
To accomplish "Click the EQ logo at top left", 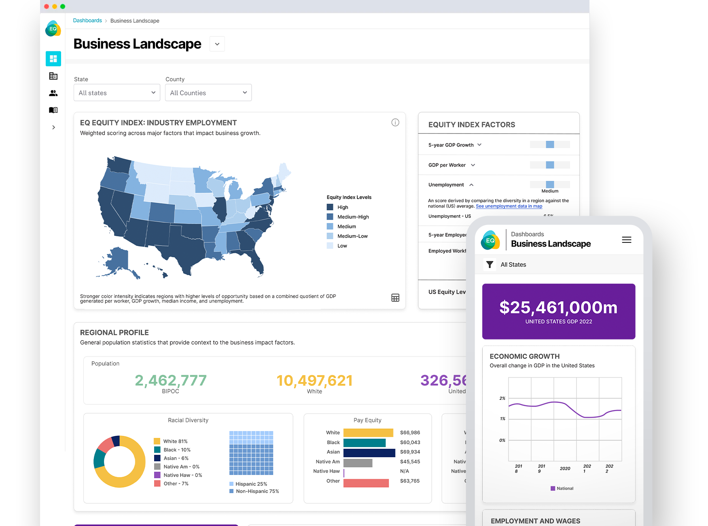I will click(x=53, y=29).
